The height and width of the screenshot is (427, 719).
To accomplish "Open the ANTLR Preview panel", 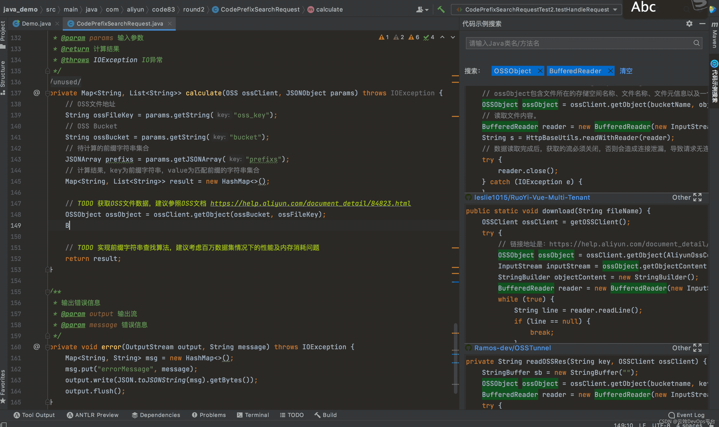I will [93, 415].
